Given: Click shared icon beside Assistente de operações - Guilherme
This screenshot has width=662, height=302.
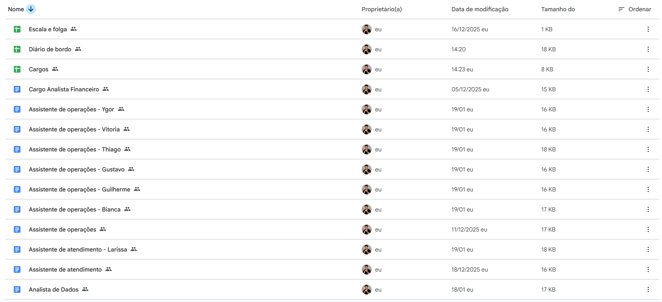Looking at the screenshot, I should (x=137, y=189).
